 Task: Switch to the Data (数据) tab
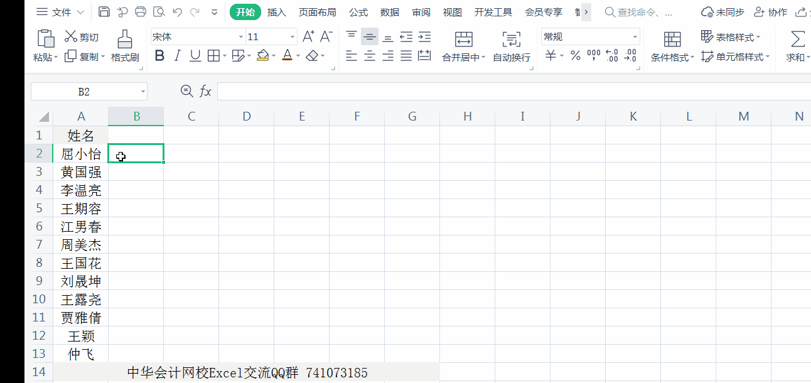[390, 12]
